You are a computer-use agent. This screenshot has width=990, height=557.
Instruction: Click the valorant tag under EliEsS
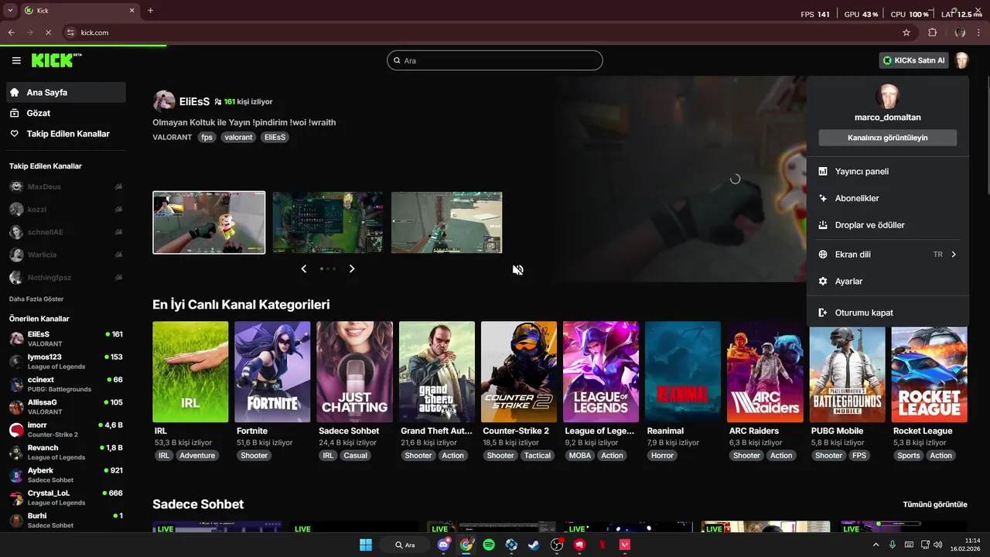238,137
